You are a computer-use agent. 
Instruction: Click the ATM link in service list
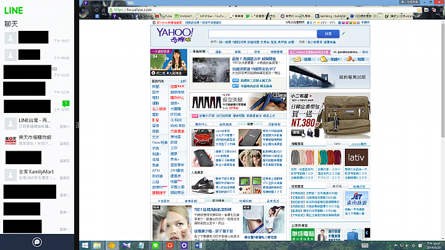tap(156, 170)
